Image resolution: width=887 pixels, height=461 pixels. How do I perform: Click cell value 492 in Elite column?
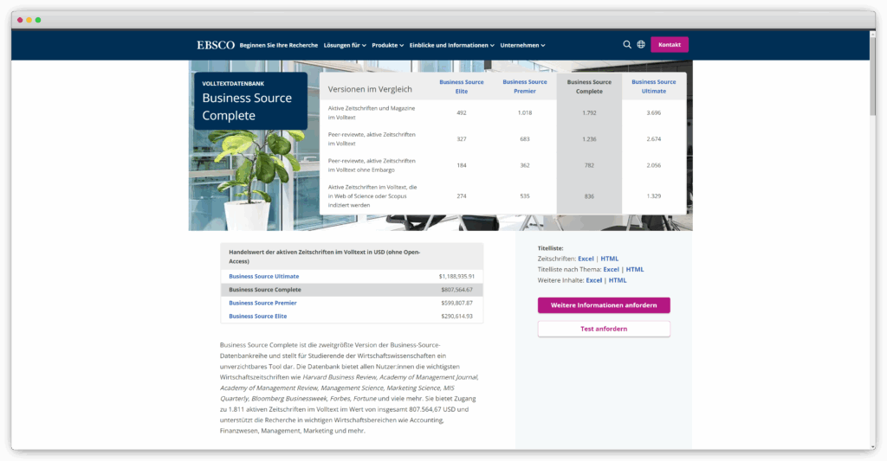462,113
